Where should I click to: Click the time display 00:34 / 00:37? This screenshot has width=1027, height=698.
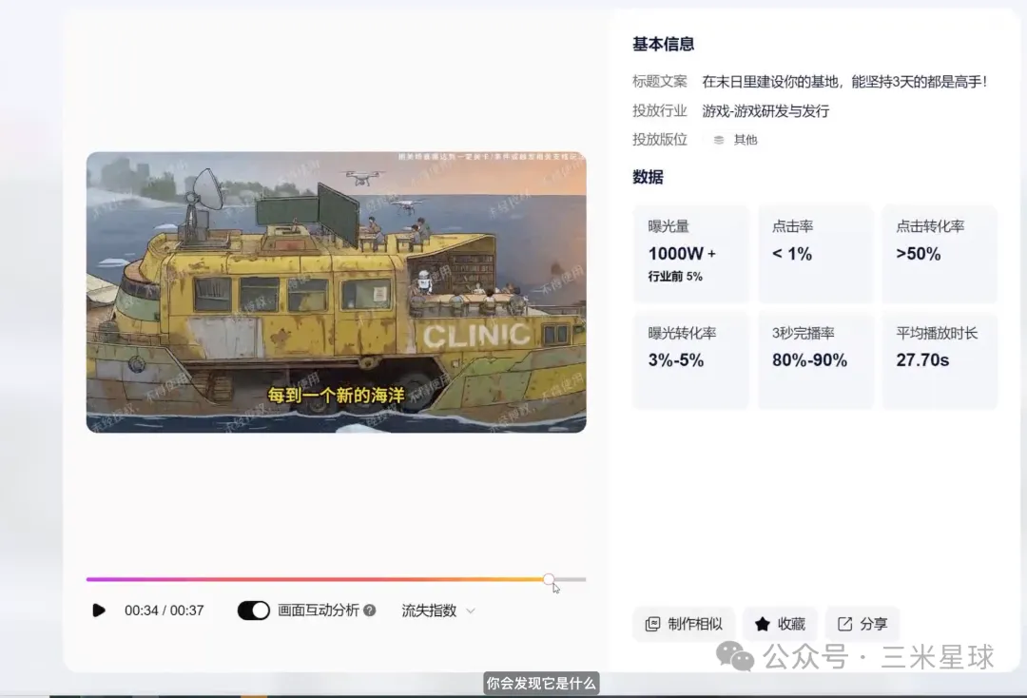(164, 611)
